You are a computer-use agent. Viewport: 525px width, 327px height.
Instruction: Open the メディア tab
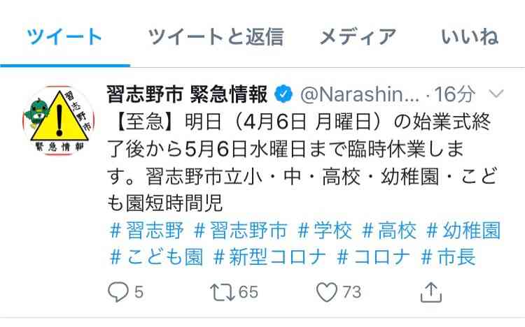coord(358,36)
